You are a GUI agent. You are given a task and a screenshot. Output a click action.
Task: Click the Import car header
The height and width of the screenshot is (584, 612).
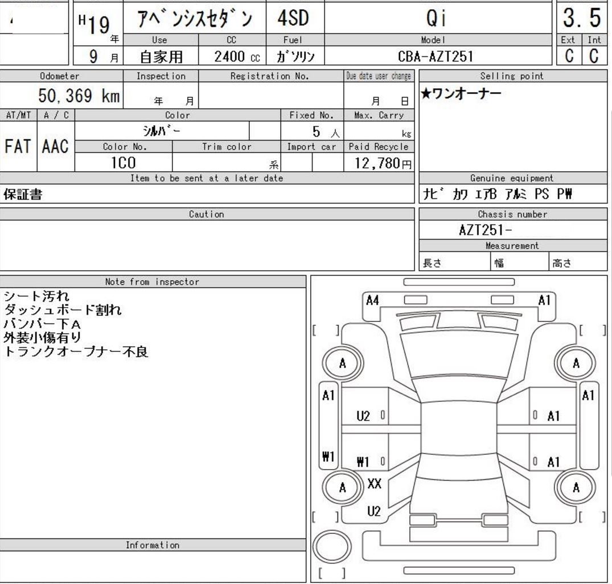(311, 147)
